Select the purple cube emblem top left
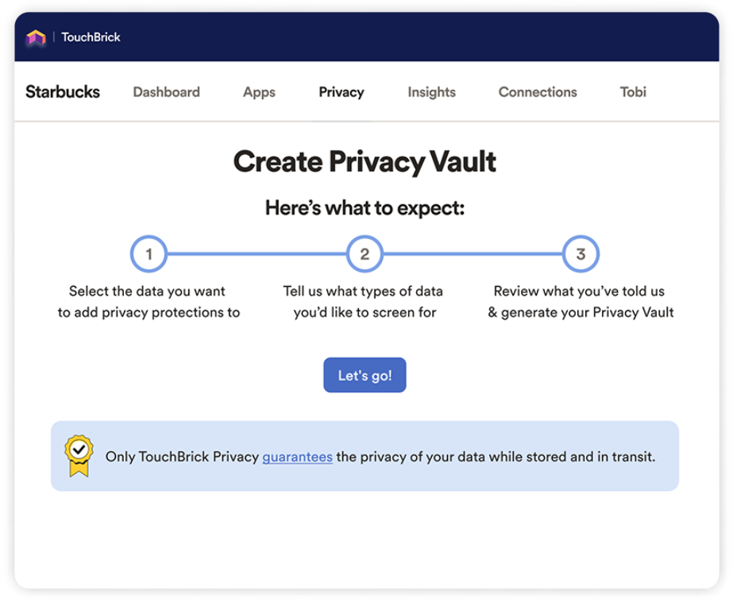737x606 pixels. 37,37
